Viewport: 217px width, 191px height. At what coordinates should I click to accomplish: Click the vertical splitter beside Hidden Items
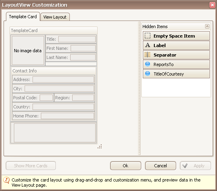(139, 88)
